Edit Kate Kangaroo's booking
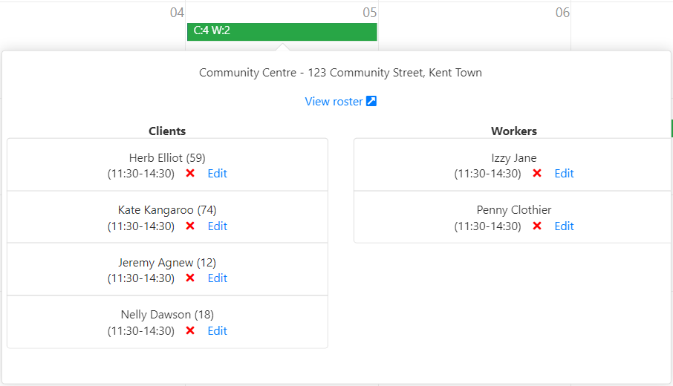The height and width of the screenshot is (386, 673). [217, 226]
